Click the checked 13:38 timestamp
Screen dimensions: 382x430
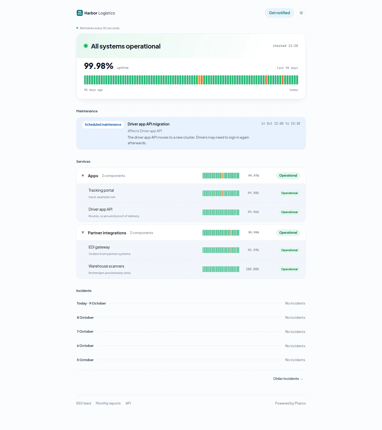click(x=285, y=46)
